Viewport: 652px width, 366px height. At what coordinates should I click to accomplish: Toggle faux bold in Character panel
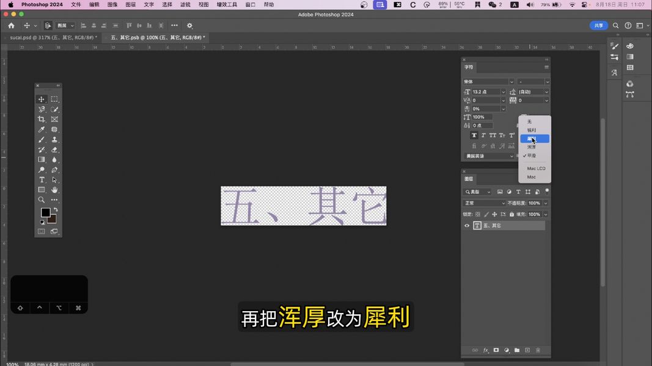coord(474,135)
